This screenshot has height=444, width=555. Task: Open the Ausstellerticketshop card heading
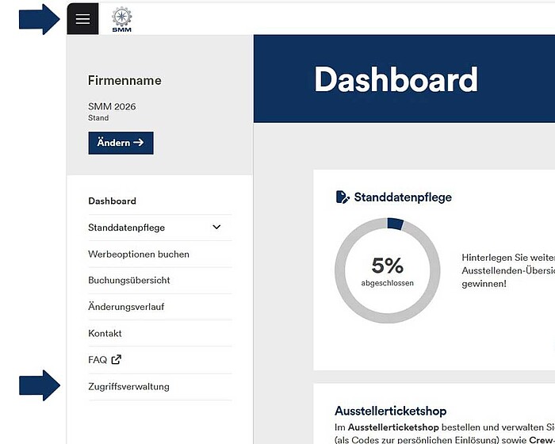391,411
